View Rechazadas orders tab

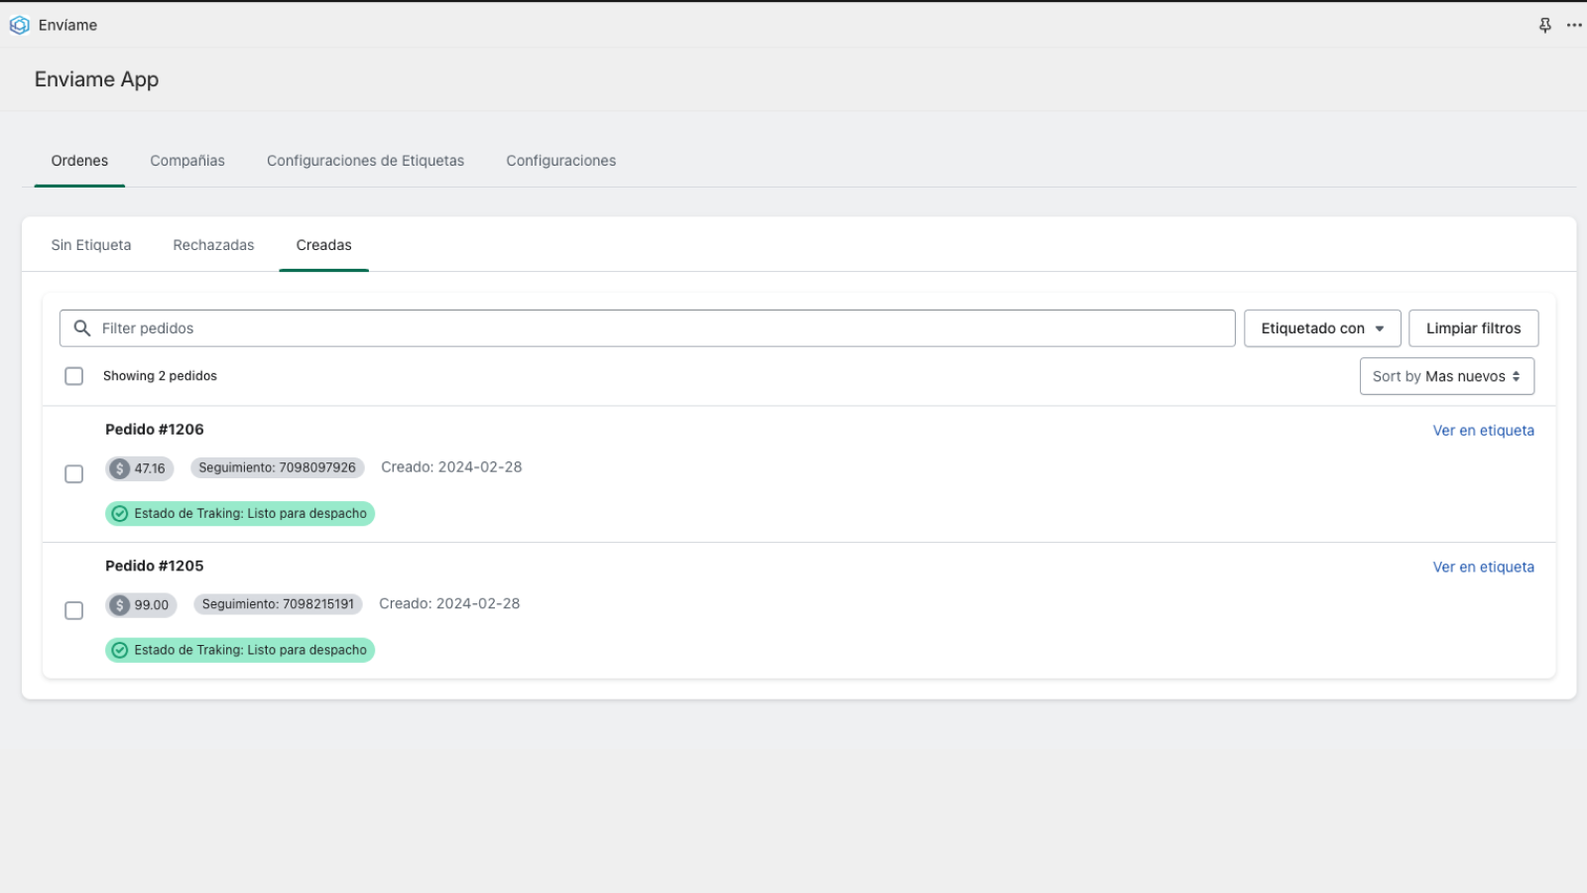213,245
